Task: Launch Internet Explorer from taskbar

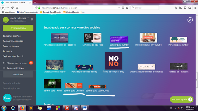Action: pos(13,108)
